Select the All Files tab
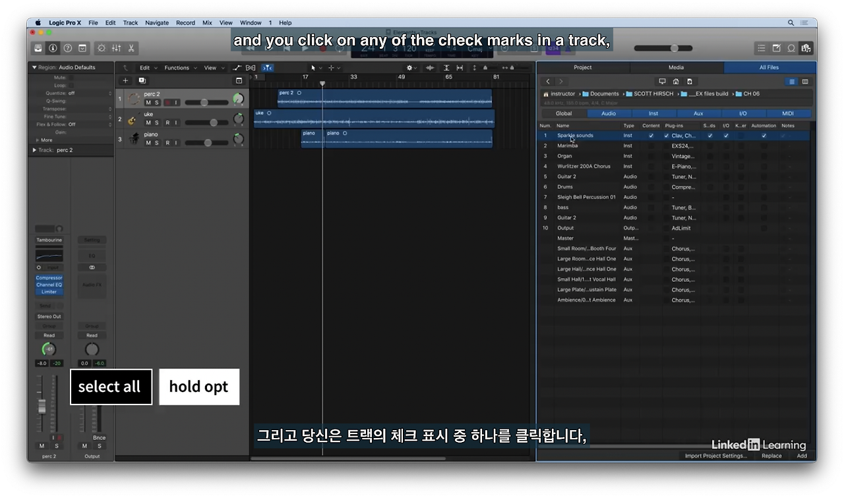The height and width of the screenshot is (498, 844). [769, 67]
